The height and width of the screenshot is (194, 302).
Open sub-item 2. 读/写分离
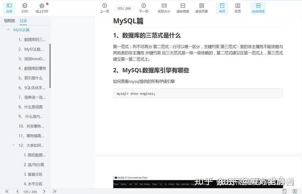pos(34,165)
